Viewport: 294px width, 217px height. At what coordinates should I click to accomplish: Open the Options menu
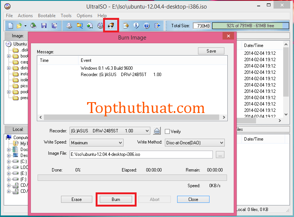pos(84,16)
